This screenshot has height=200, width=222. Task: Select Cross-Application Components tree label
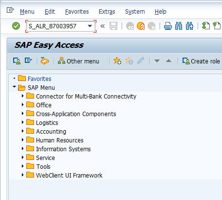coord(76,114)
